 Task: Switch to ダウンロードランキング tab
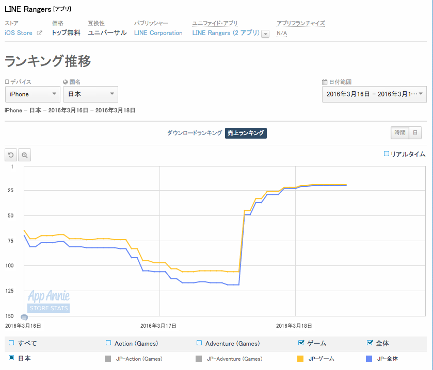tap(195, 133)
